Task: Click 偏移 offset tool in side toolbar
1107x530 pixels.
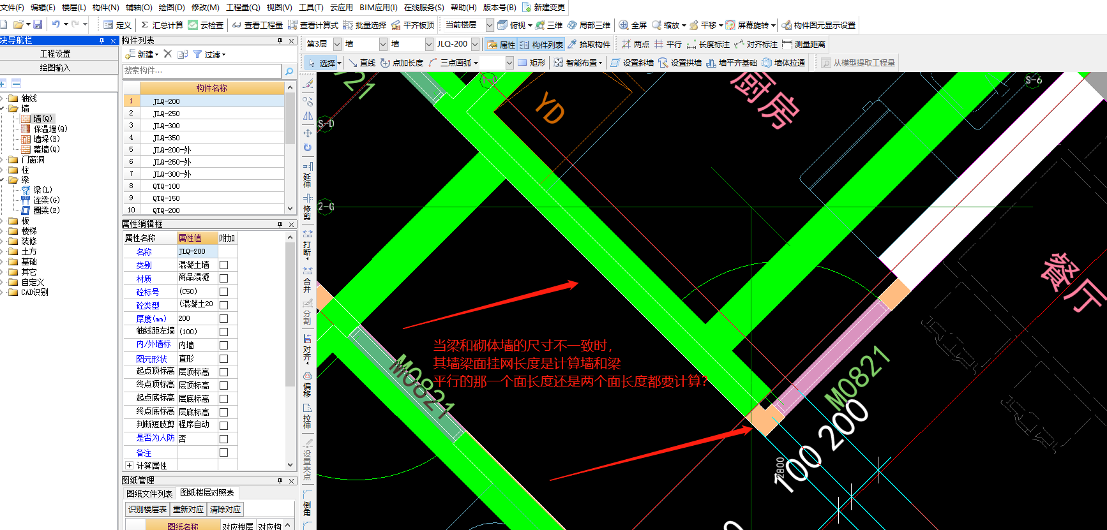Action: coord(308,384)
